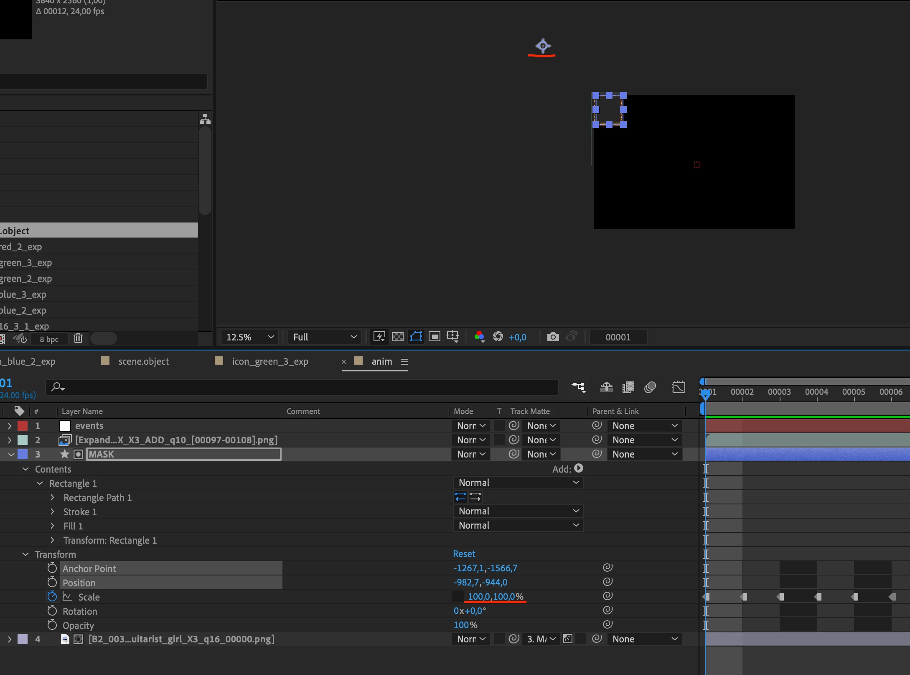This screenshot has width=910, height=675.
Task: Click the project flowchart view icon
Action: tap(205, 119)
